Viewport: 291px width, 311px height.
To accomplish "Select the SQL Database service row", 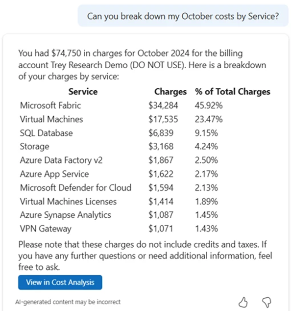I will click(145, 133).
